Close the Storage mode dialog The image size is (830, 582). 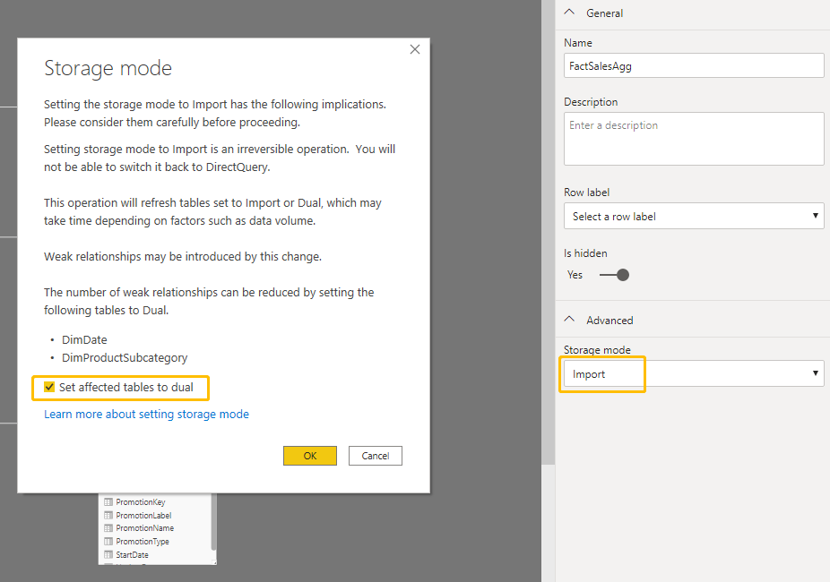tap(414, 49)
